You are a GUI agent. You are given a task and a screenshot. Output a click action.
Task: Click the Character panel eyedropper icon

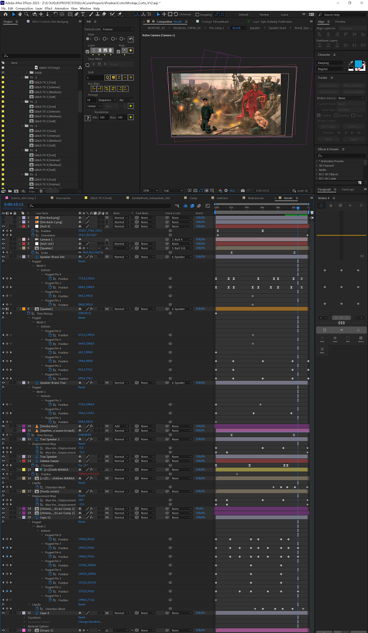pyautogui.click(x=351, y=63)
